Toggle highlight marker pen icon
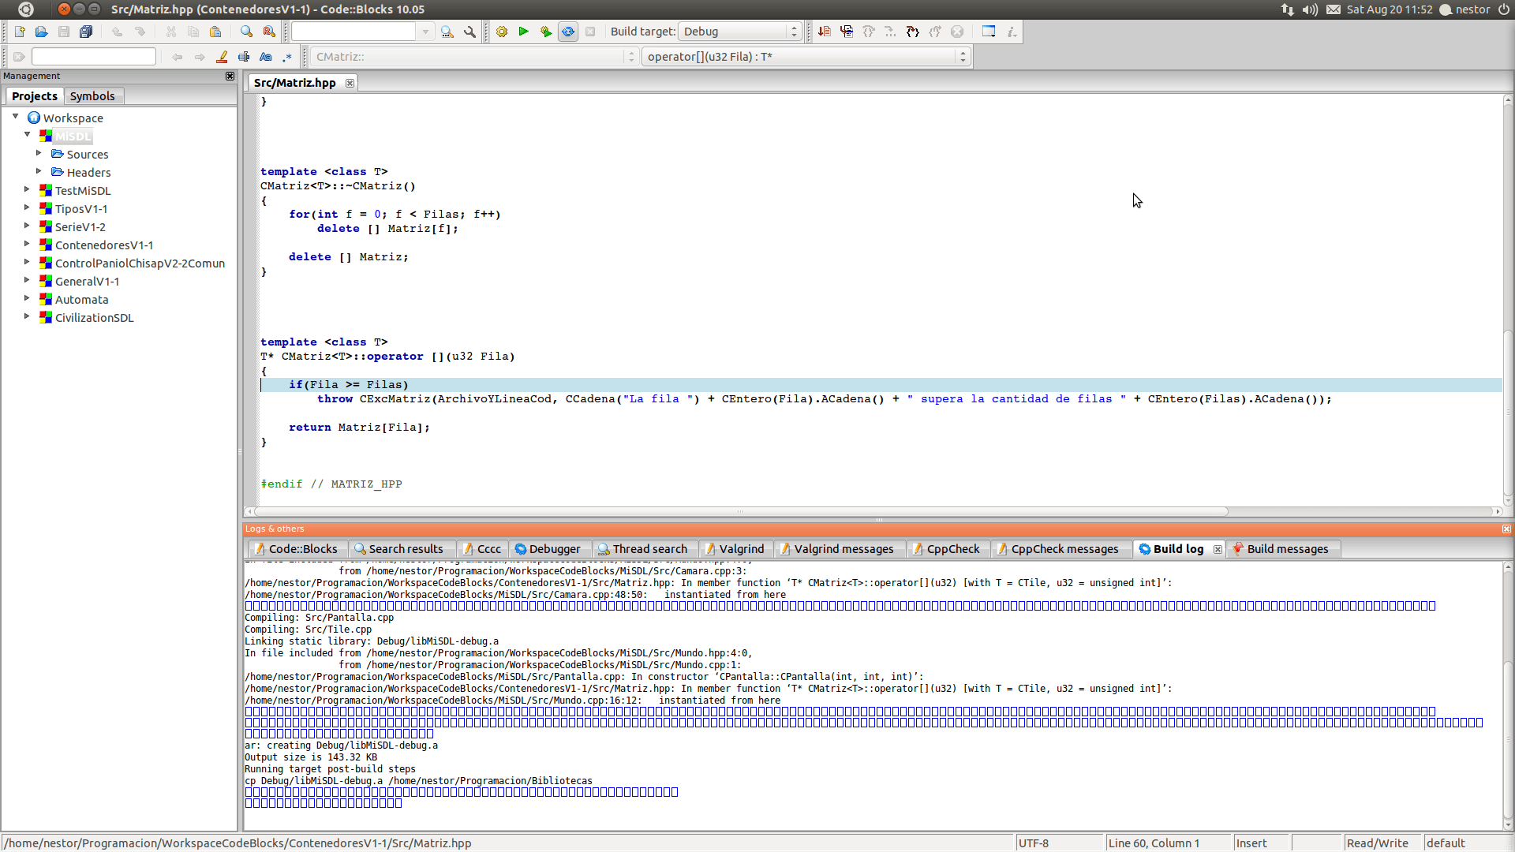The height and width of the screenshot is (852, 1515). click(222, 57)
